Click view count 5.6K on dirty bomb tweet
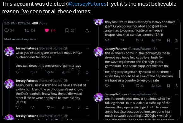This screenshot has width=183, height=123. tap(67, 107)
